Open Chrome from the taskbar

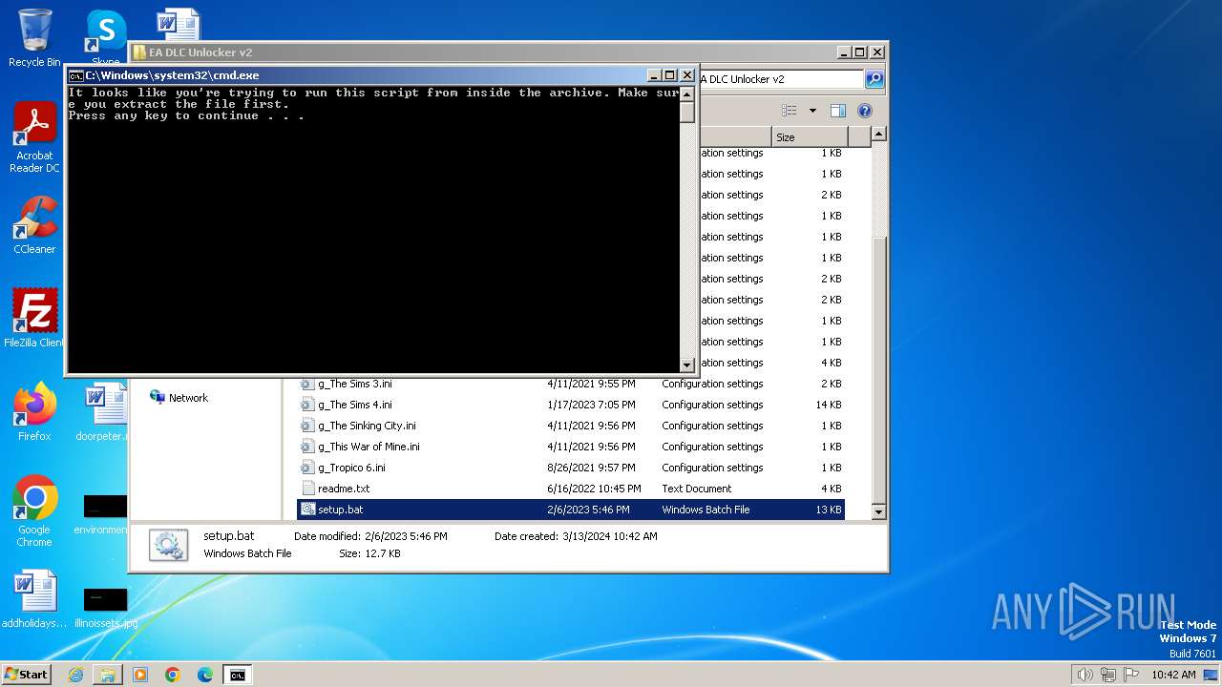click(x=173, y=675)
